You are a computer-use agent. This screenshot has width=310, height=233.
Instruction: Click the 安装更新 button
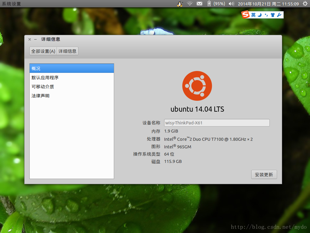coord(264,174)
